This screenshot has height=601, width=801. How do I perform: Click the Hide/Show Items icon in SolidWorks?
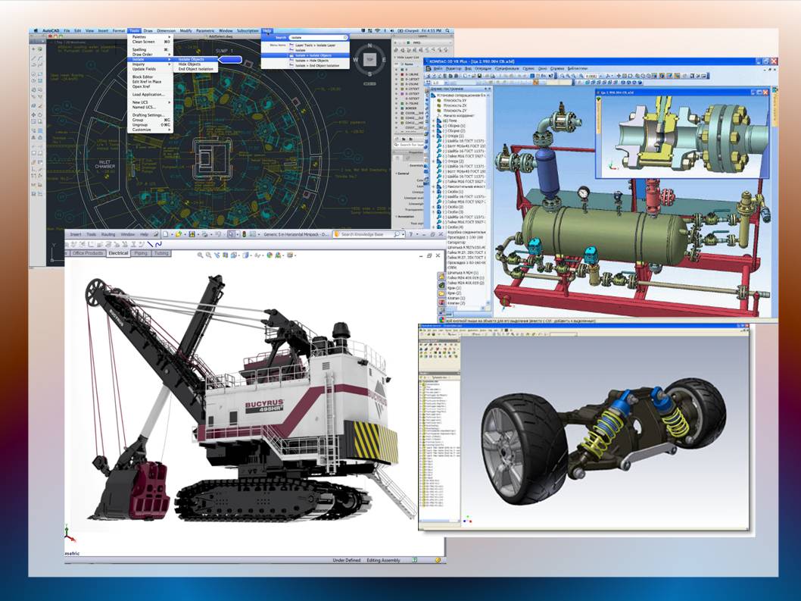coord(258,255)
